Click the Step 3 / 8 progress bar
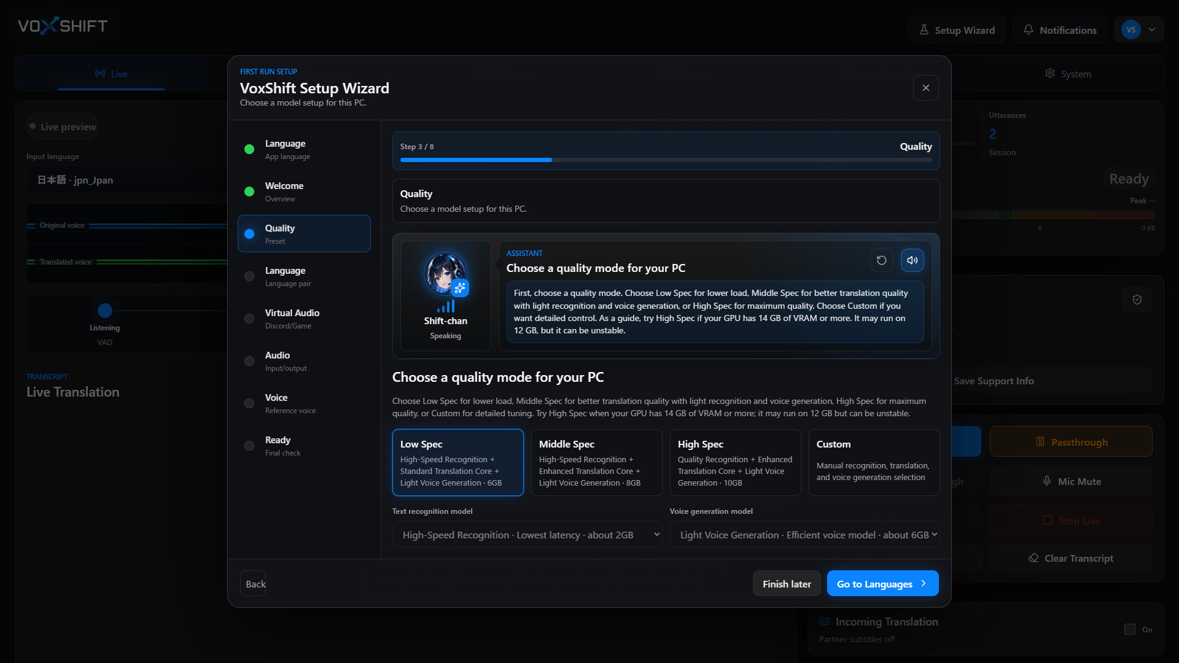This screenshot has height=663, width=1179. coord(666,160)
